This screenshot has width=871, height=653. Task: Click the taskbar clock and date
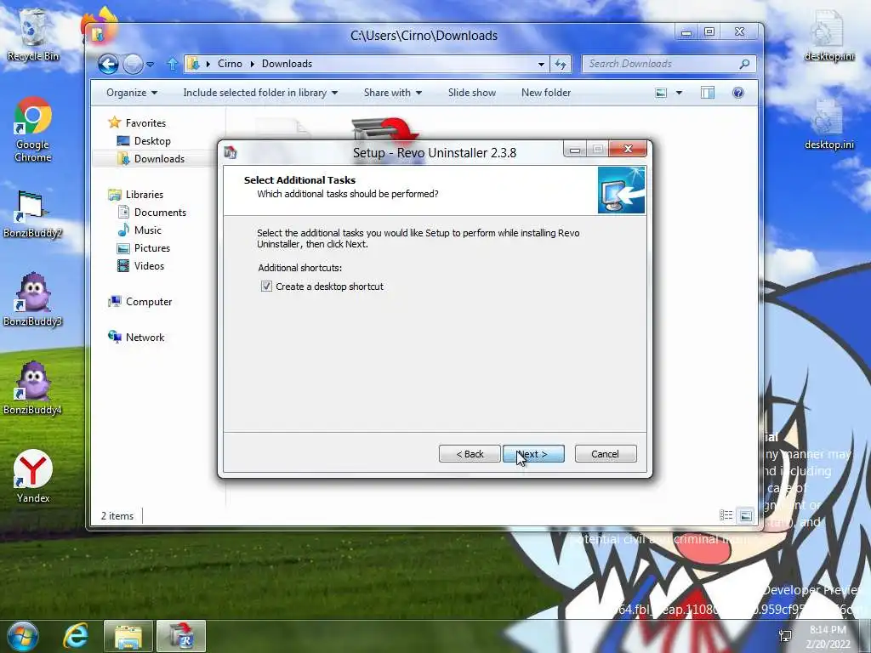(x=828, y=637)
